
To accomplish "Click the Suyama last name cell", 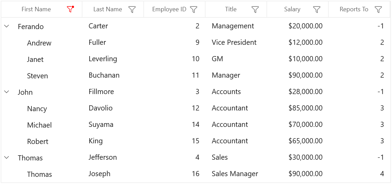I will coord(101,124).
